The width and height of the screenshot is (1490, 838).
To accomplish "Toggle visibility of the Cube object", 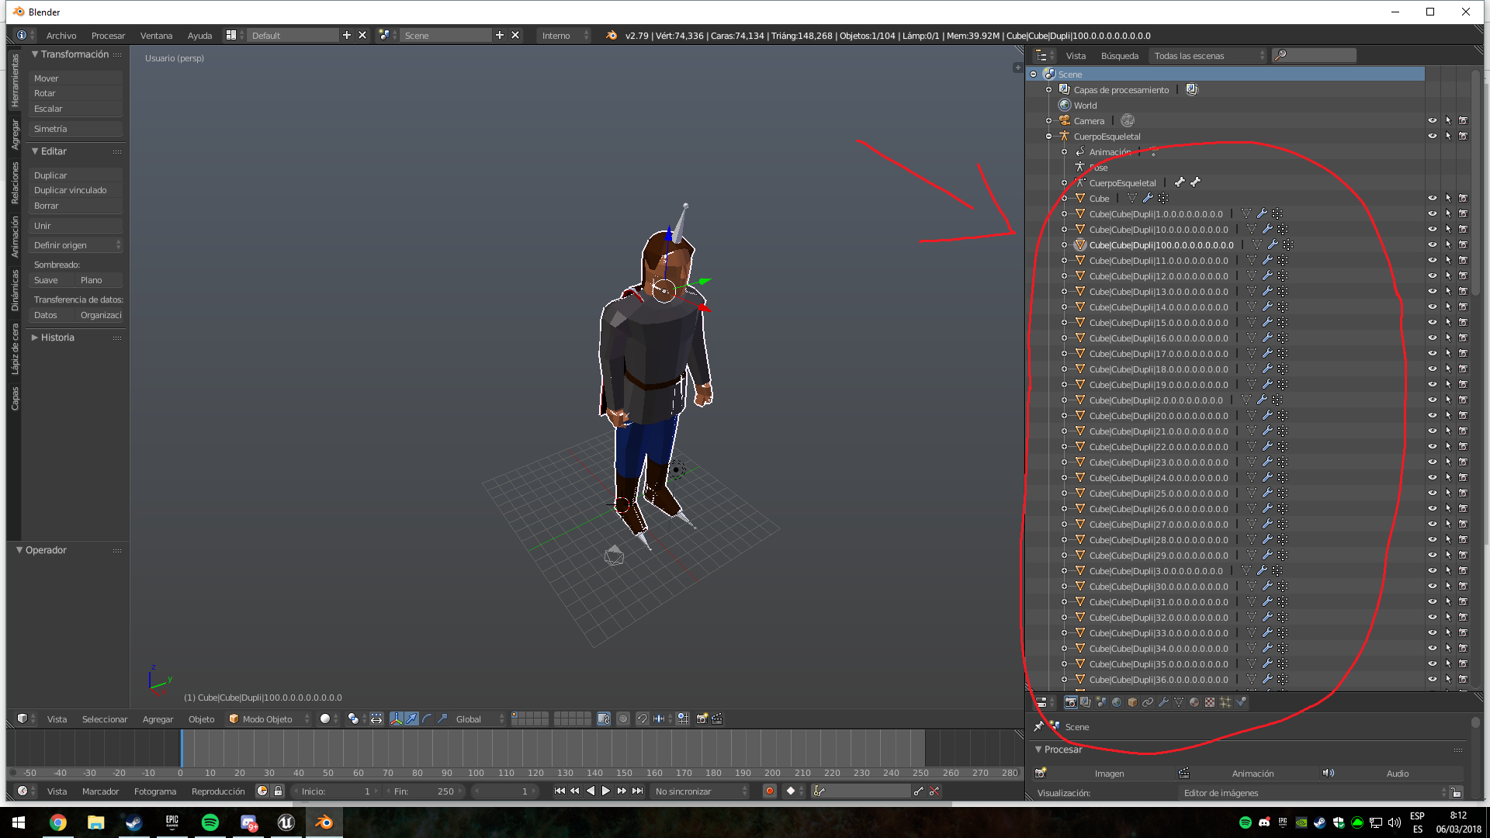I will [1433, 198].
